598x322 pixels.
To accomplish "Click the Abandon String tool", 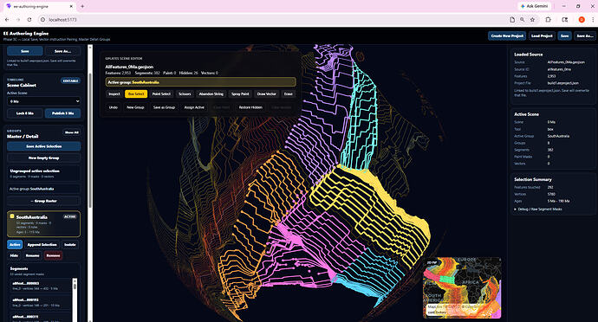I will [x=211, y=93].
